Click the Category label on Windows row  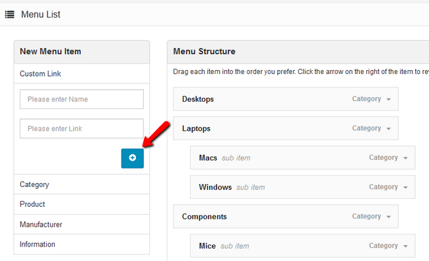383,187
